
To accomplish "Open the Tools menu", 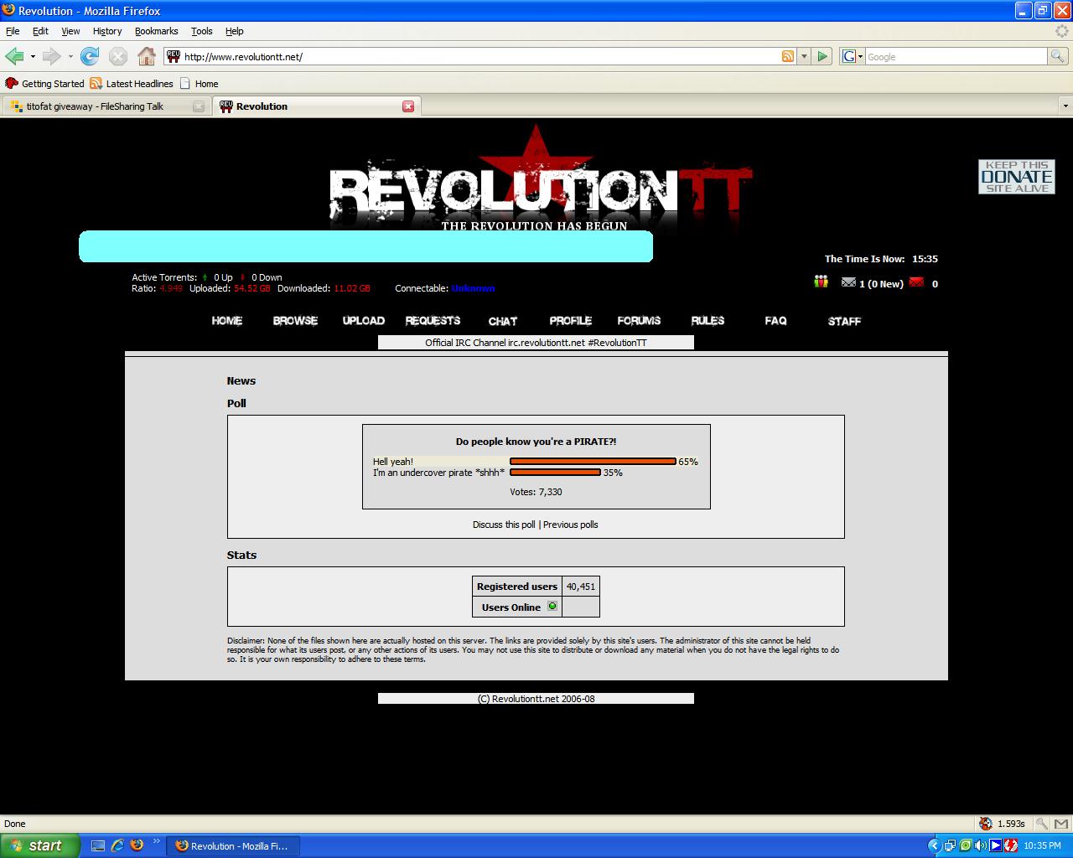I will (x=202, y=31).
